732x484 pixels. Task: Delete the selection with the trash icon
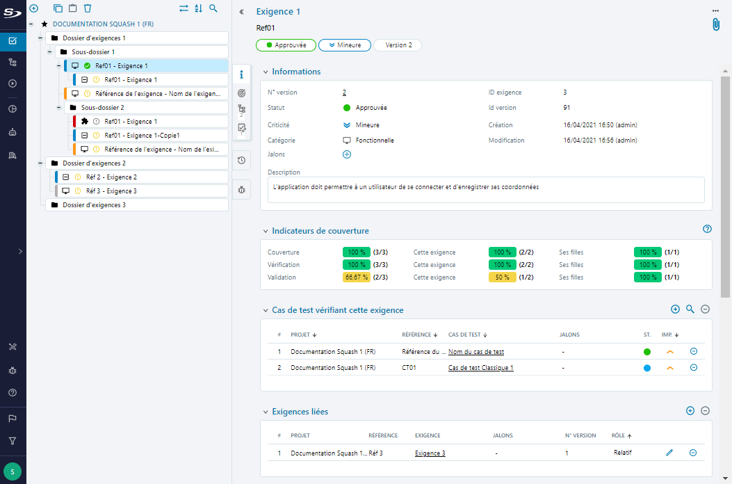click(88, 8)
